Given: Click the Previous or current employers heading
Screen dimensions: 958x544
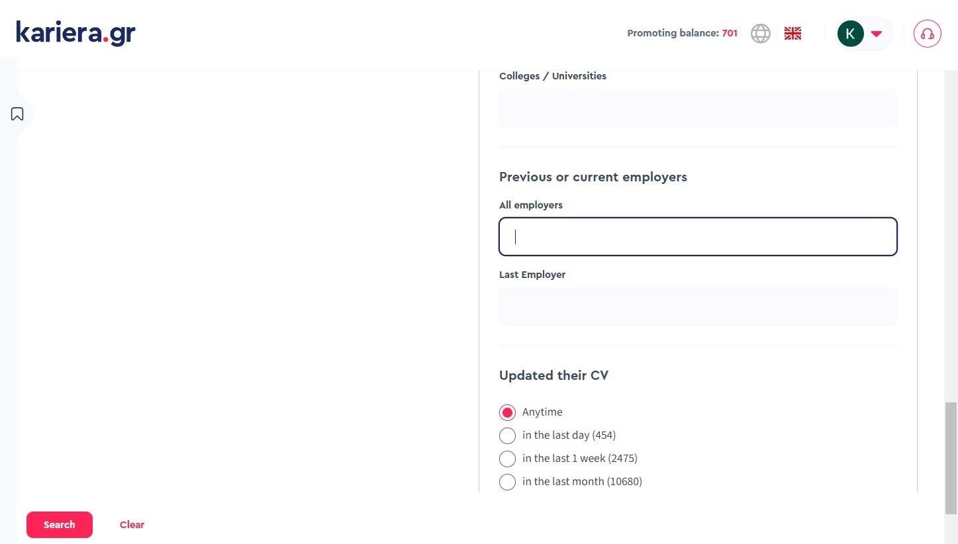Looking at the screenshot, I should pos(593,177).
